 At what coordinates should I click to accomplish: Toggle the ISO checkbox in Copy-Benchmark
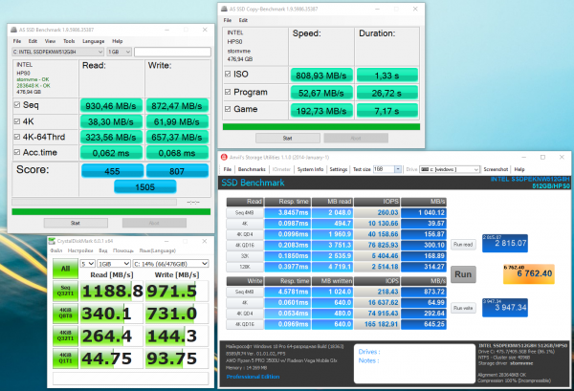228,75
